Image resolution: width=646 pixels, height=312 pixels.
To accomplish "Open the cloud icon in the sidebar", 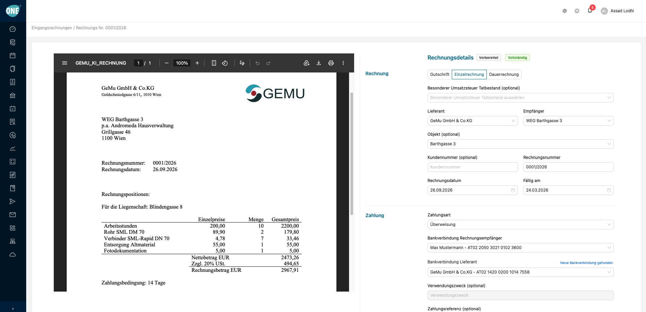I will point(13,254).
